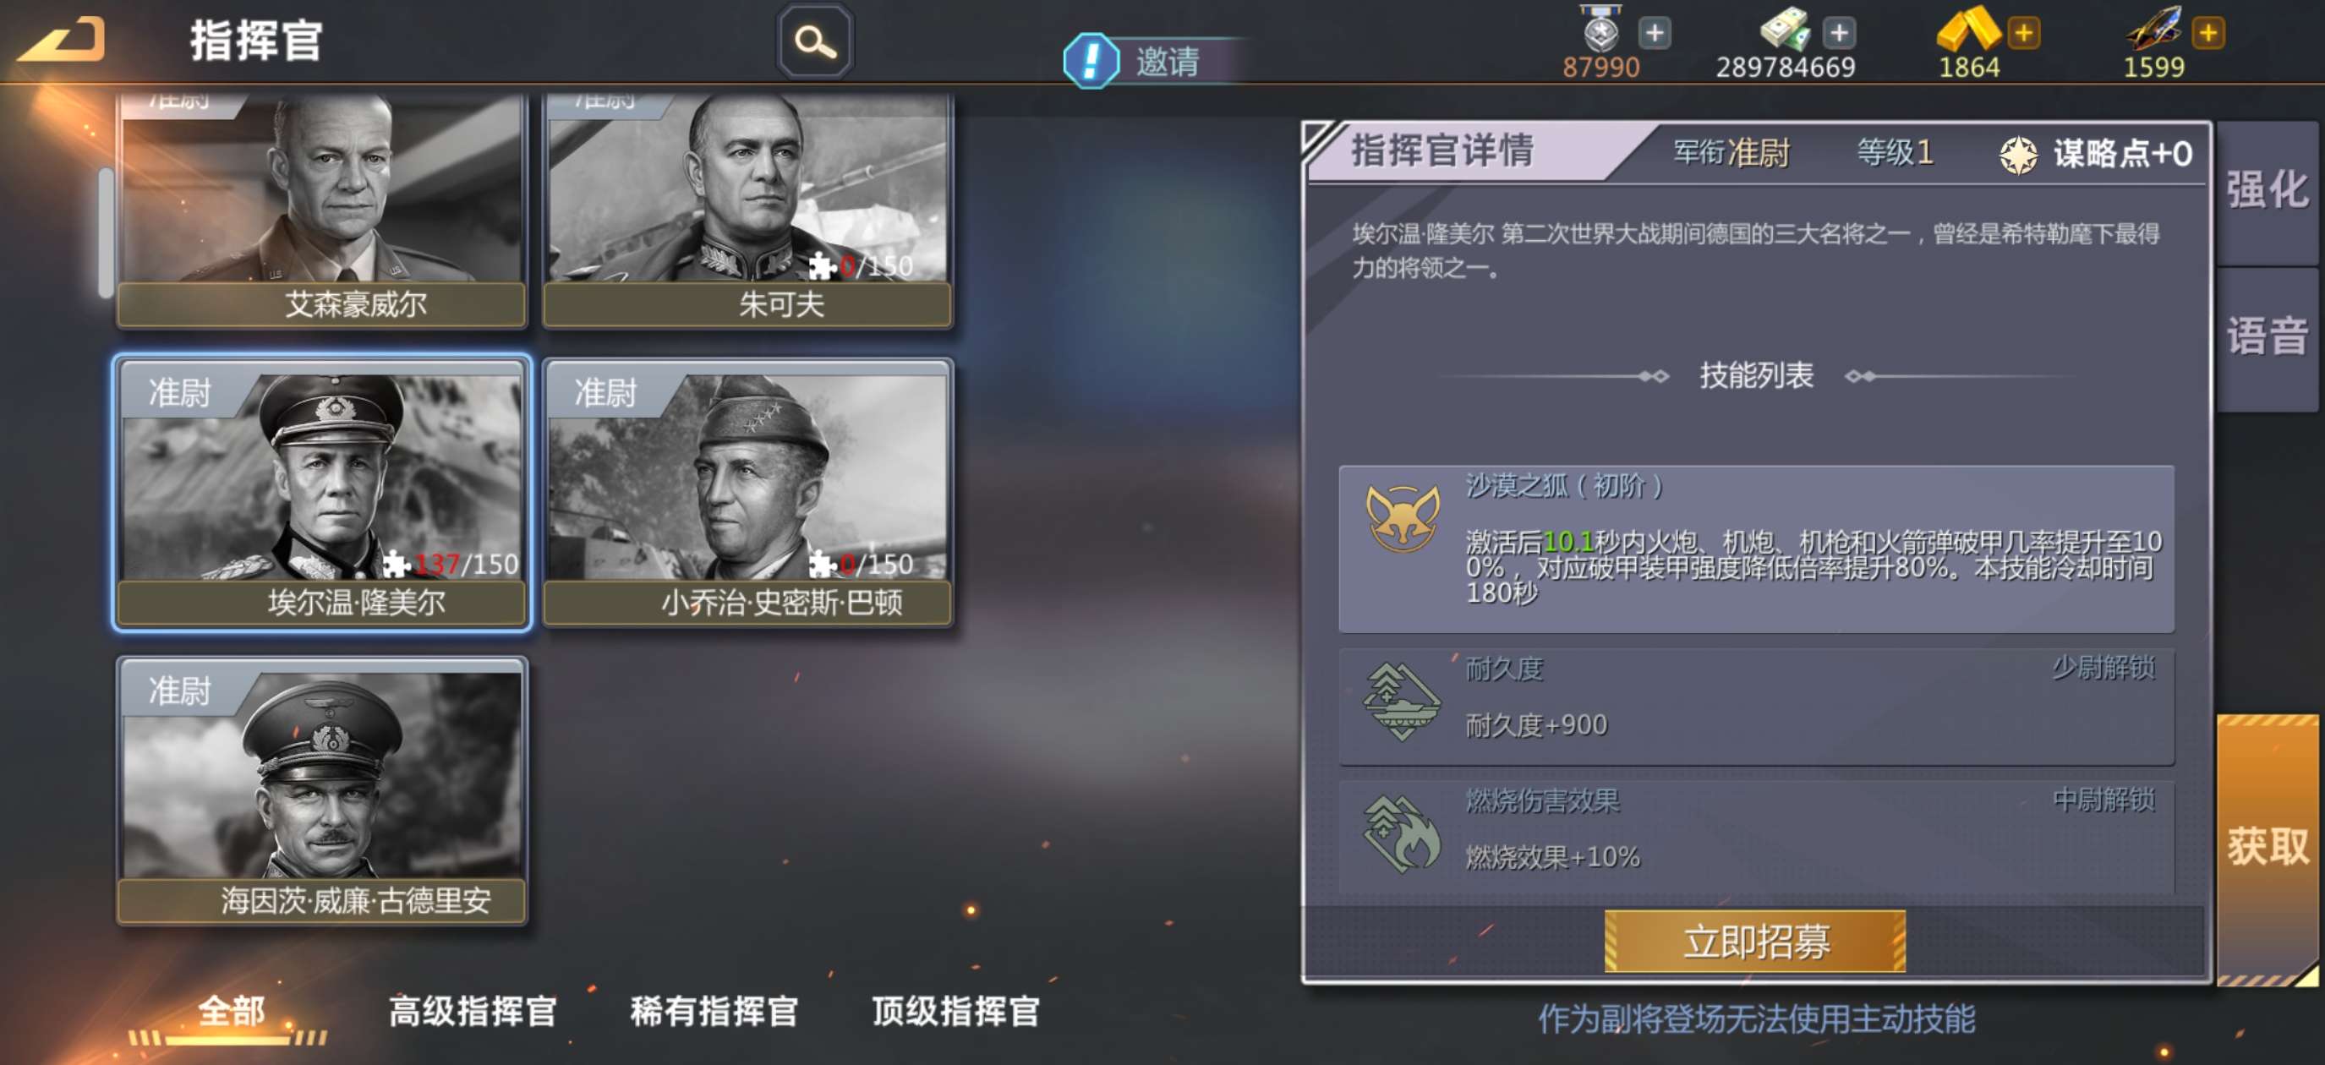Click the burning damage flame skill icon
This screenshot has width=2325, height=1065.
[1402, 834]
